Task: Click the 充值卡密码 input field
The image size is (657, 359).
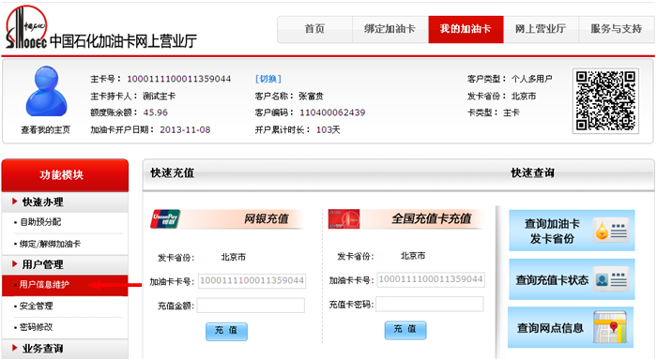Action: click(x=430, y=305)
